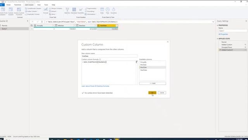The width and height of the screenshot is (248, 140).
Task: Collapse the APPLIED STEPS section
Action: [217, 38]
